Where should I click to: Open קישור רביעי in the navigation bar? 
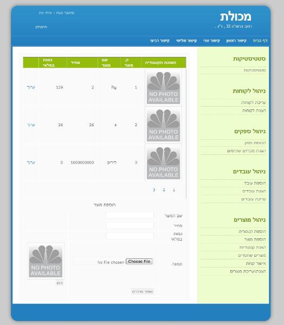[x=160, y=41]
